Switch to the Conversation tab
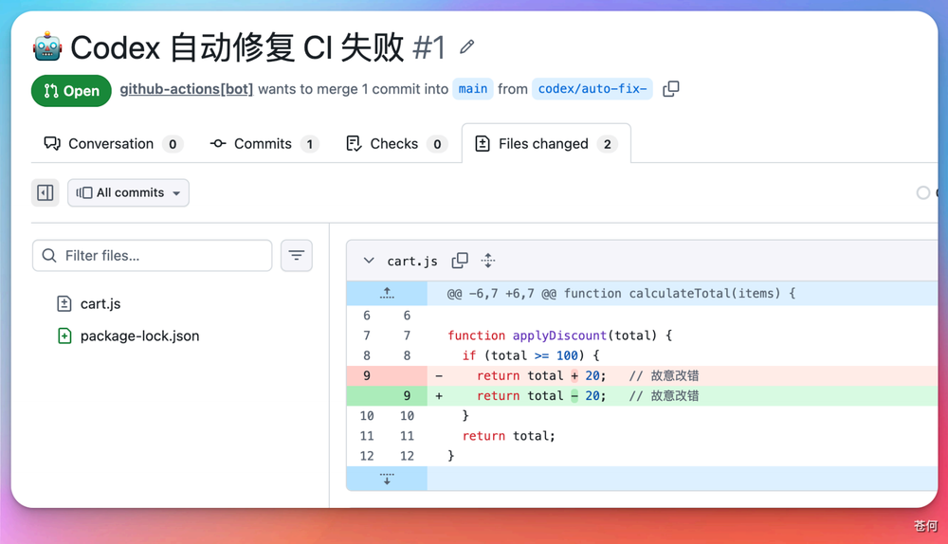Screen dimensions: 948x544 (x=112, y=144)
